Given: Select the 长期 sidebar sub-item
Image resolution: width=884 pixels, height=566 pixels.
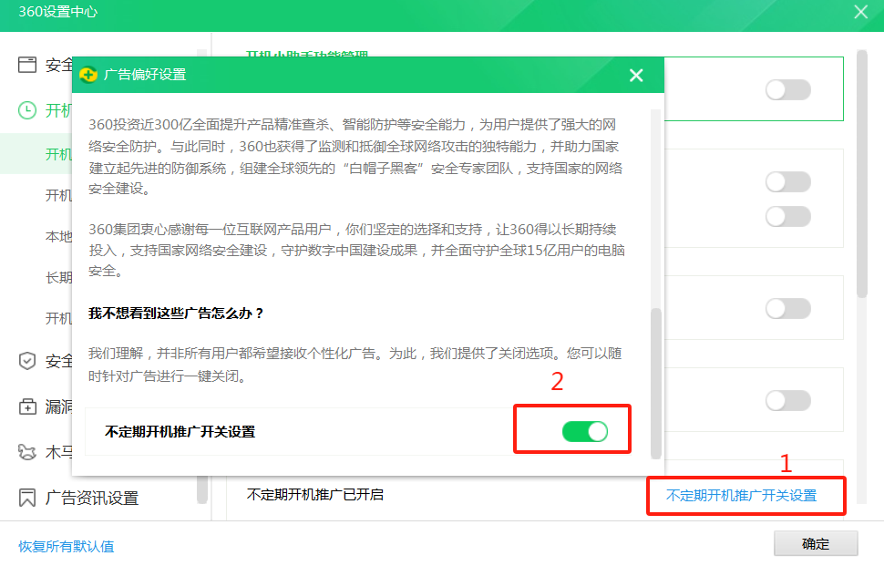Looking at the screenshot, I should (x=58, y=277).
